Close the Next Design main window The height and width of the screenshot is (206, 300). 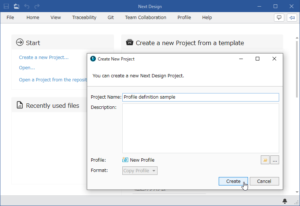(x=291, y=6)
